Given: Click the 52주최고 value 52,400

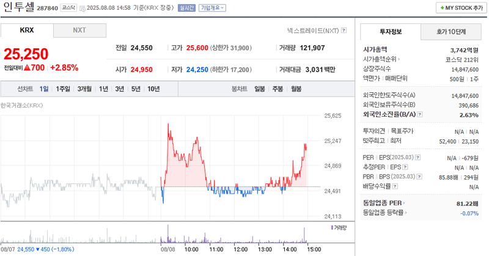Looking at the screenshot, I should tap(447, 142).
